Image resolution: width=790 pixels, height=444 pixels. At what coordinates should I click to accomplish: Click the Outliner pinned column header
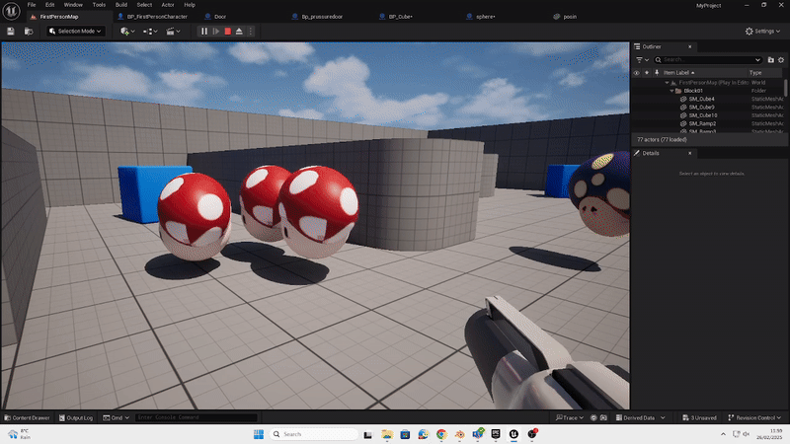[x=657, y=73]
